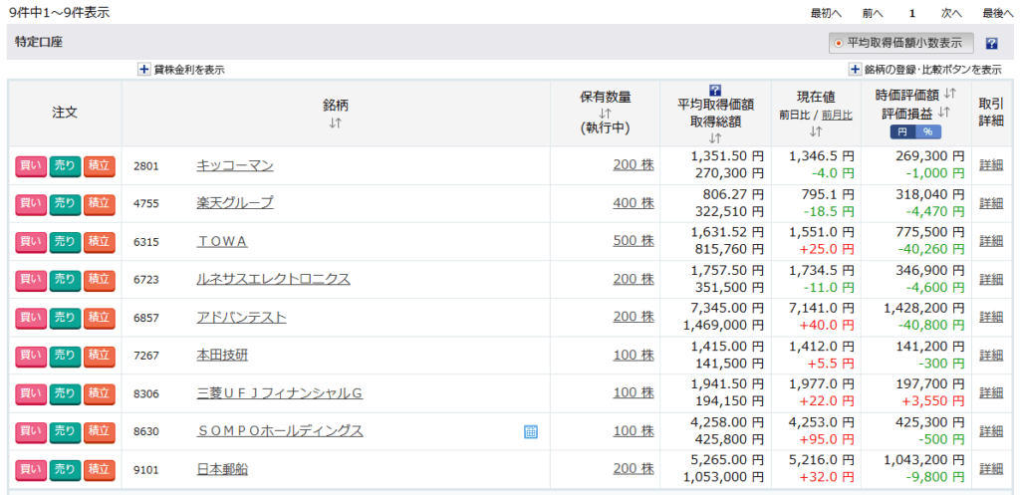Open キッコーマン stock link
This screenshot has width=1020, height=495.
tap(235, 166)
